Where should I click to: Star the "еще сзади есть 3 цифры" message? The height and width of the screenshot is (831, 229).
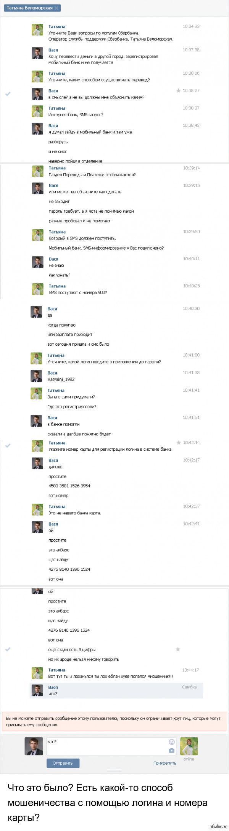(x=178, y=649)
